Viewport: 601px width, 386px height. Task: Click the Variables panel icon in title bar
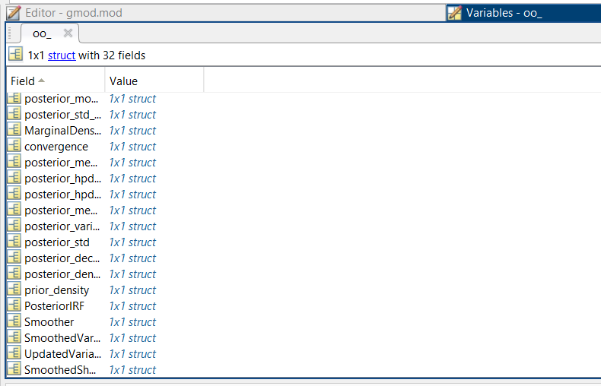tap(455, 13)
